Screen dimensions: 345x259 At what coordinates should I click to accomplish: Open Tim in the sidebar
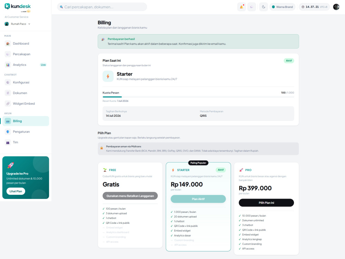click(26, 142)
